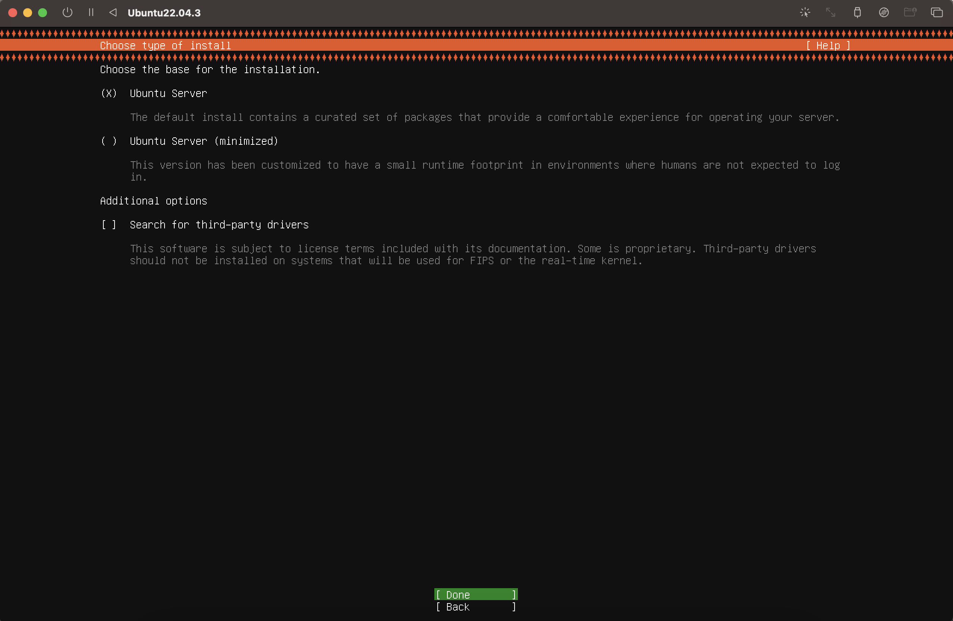The image size is (953, 621).
Task: Open the Help menu in installer header
Action: [x=828, y=46]
